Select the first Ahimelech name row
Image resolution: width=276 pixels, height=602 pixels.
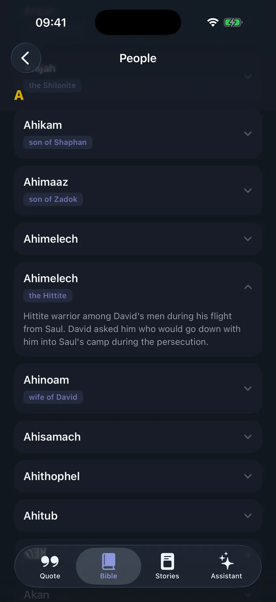[x=138, y=239]
